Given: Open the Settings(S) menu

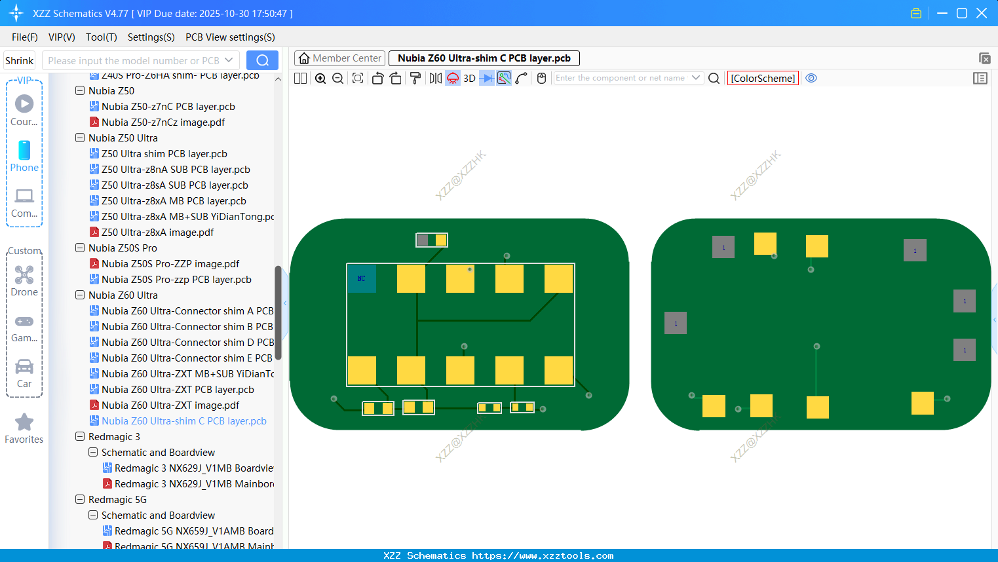Looking at the screenshot, I should tap(151, 37).
